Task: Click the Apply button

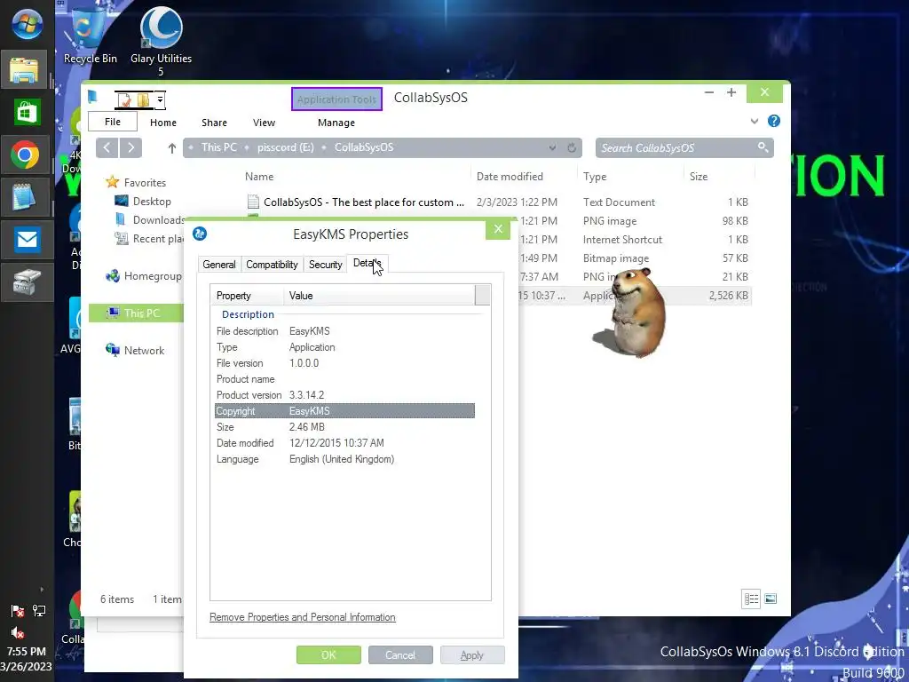Action: click(472, 655)
